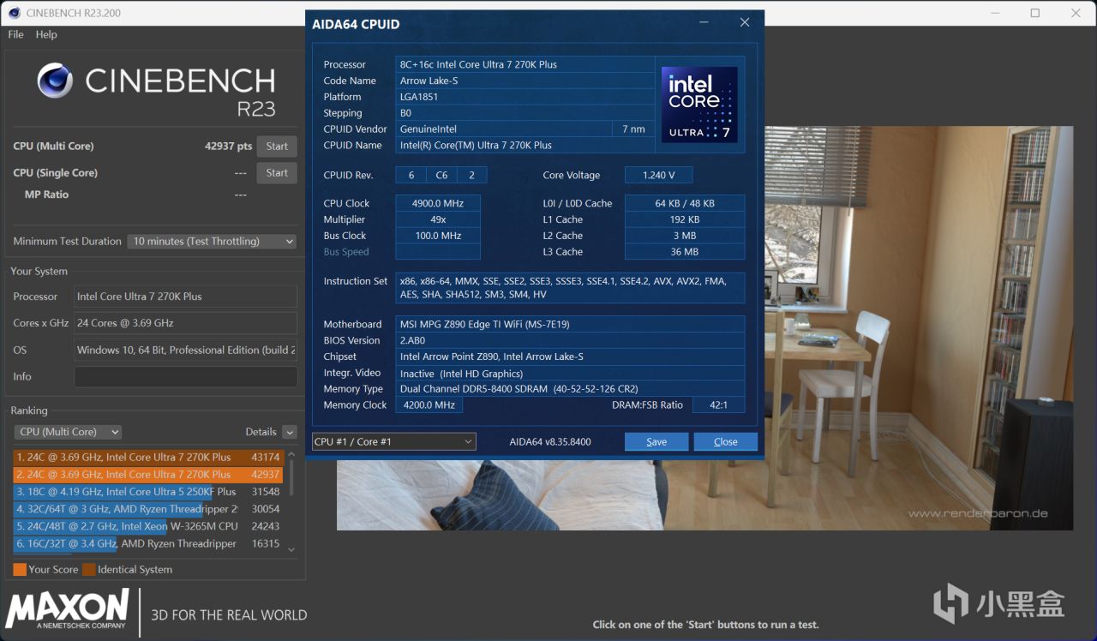Image resolution: width=1097 pixels, height=641 pixels.
Task: Click the Cinebench Processor field under Your System
Action: pyautogui.click(x=186, y=297)
